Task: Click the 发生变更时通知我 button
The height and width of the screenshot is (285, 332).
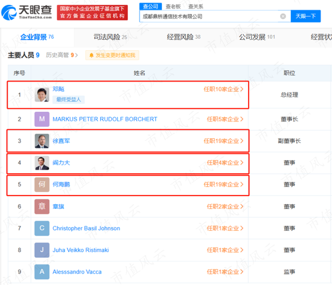Action: coord(112,56)
